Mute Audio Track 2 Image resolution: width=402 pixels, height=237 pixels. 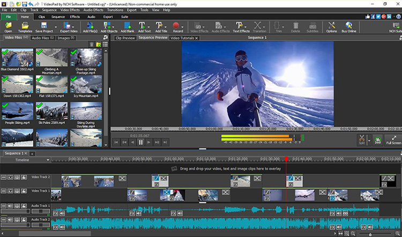(10, 219)
